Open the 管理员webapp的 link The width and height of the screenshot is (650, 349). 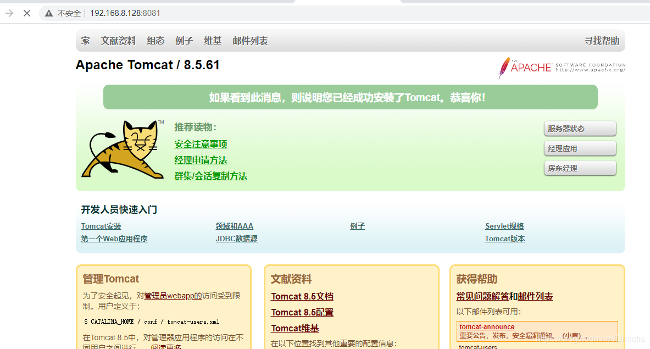173,296
